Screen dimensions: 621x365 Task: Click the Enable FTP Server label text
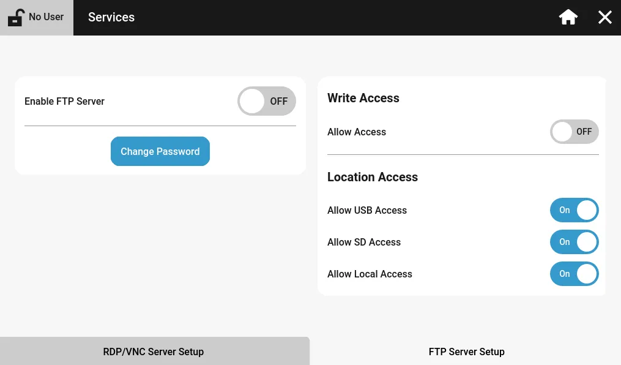point(64,101)
